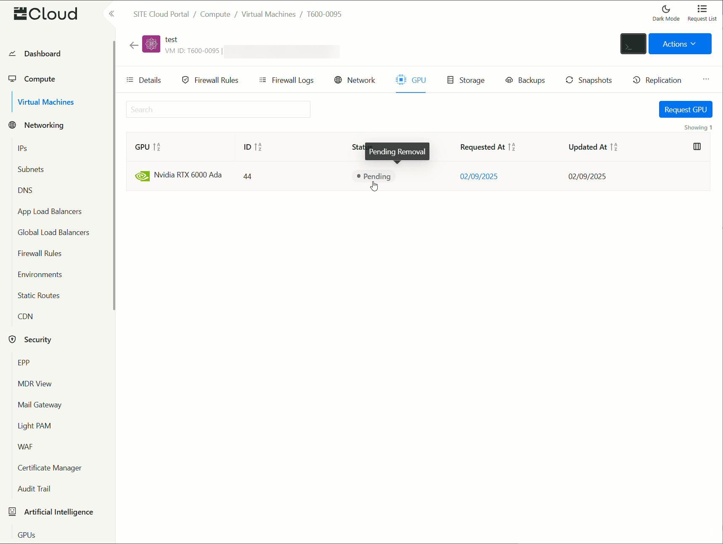Image resolution: width=723 pixels, height=544 pixels.
Task: Click the more tabs ellipsis icon
Action: (x=706, y=79)
